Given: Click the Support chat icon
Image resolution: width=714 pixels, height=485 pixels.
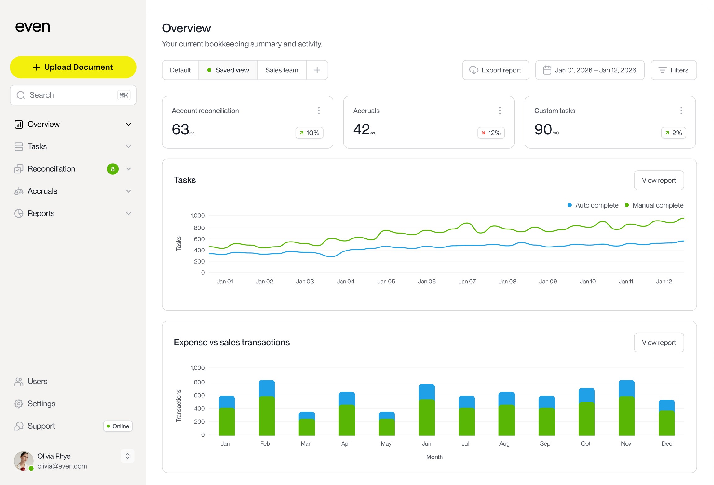Looking at the screenshot, I should coord(19,426).
